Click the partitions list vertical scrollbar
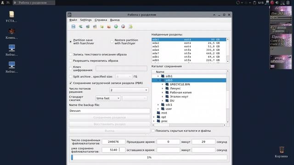 pyautogui.click(x=228, y=50)
